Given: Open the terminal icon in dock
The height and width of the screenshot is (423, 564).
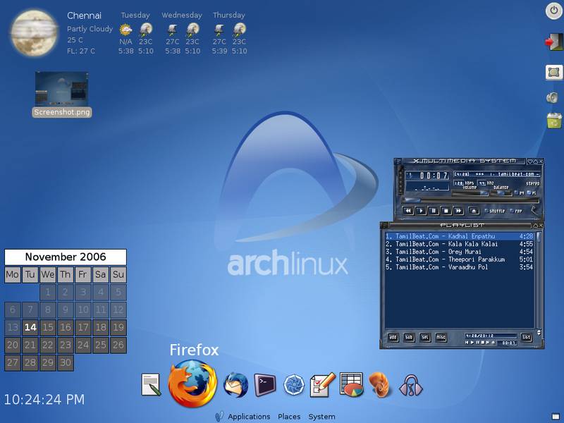Looking at the screenshot, I should click(x=264, y=384).
